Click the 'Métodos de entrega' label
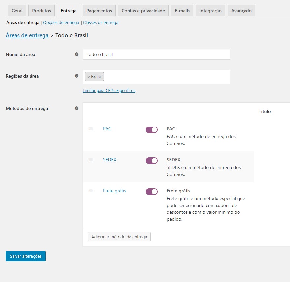This screenshot has width=290, height=282. (27, 108)
